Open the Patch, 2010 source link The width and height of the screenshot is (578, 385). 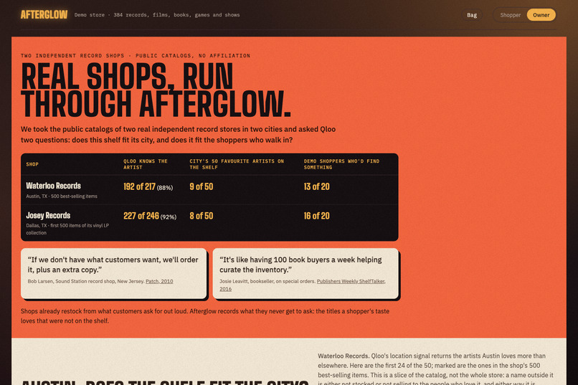[159, 281]
